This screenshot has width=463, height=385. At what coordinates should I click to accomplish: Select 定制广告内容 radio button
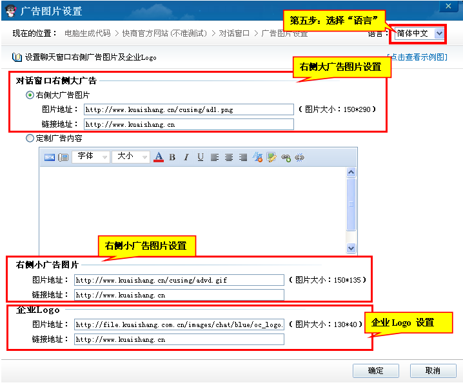coord(30,138)
